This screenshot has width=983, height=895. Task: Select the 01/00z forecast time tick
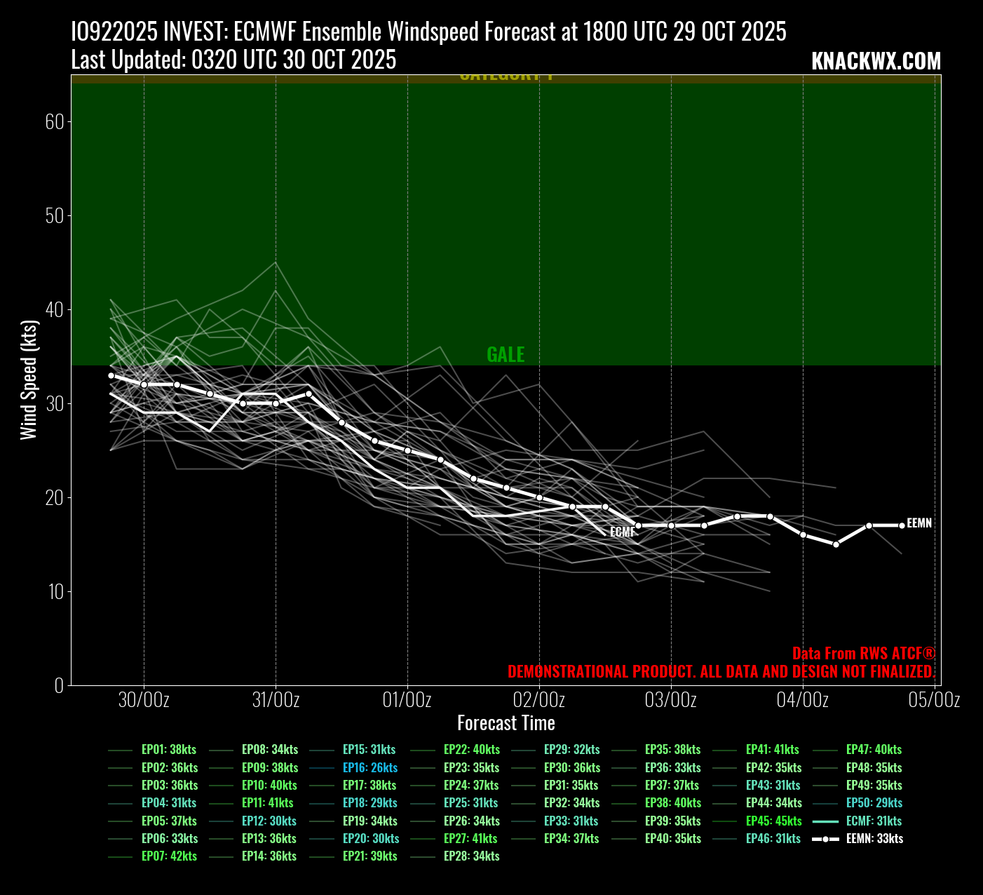pos(407,700)
